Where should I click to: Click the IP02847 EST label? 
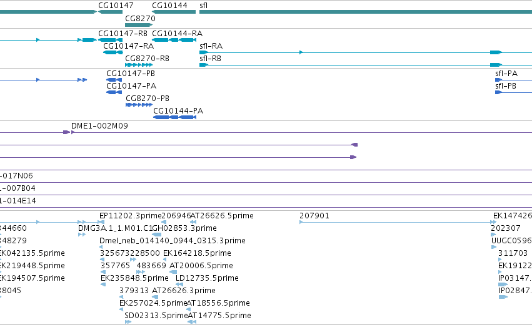[x=515, y=291]
